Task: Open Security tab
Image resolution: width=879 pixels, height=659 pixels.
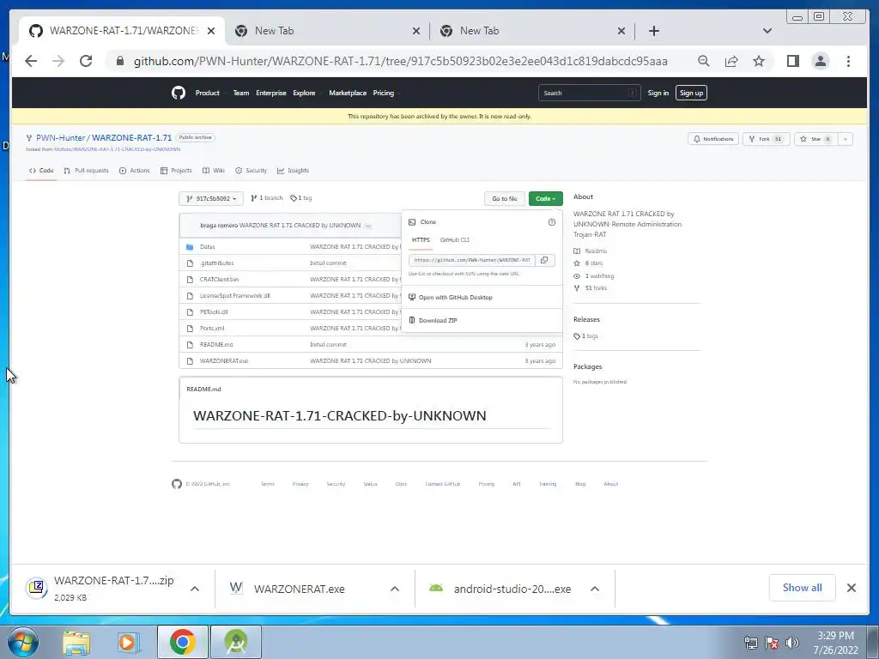Action: [252, 171]
